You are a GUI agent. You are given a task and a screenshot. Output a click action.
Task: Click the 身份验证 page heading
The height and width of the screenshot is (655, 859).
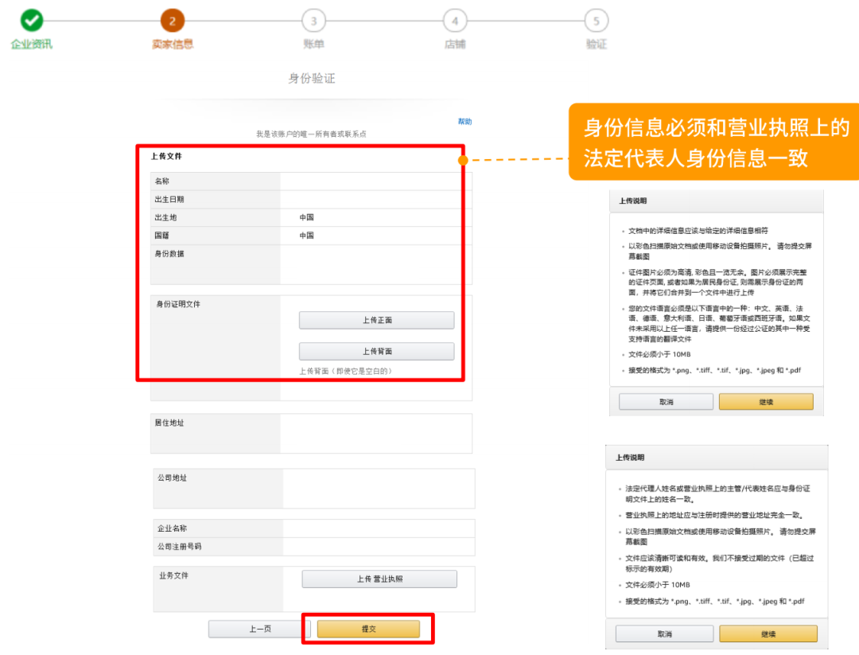tap(312, 78)
